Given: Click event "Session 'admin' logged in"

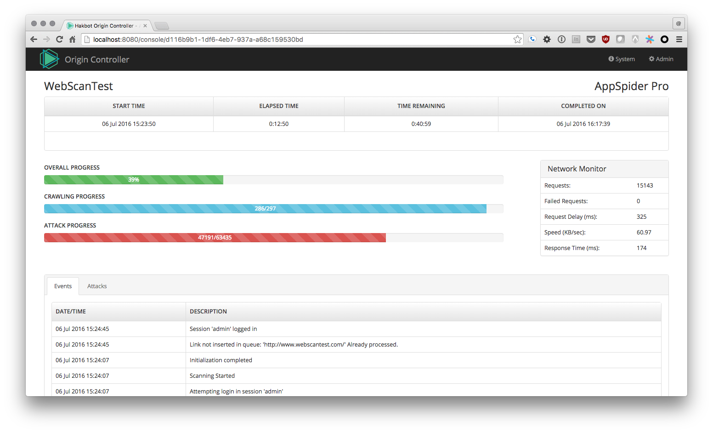Looking at the screenshot, I should [223, 329].
